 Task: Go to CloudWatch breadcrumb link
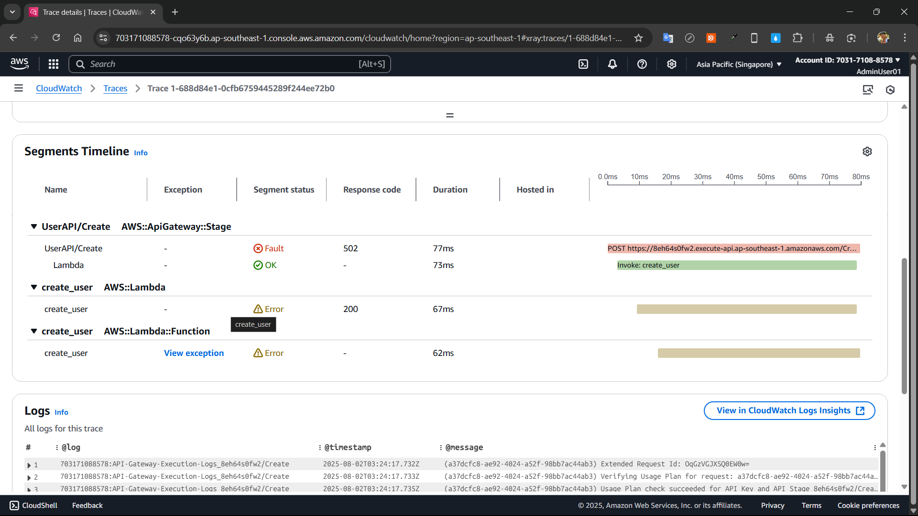(x=59, y=88)
